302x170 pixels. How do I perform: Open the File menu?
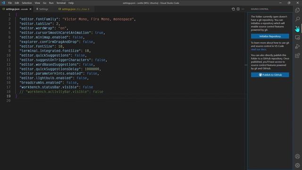click(10, 3)
